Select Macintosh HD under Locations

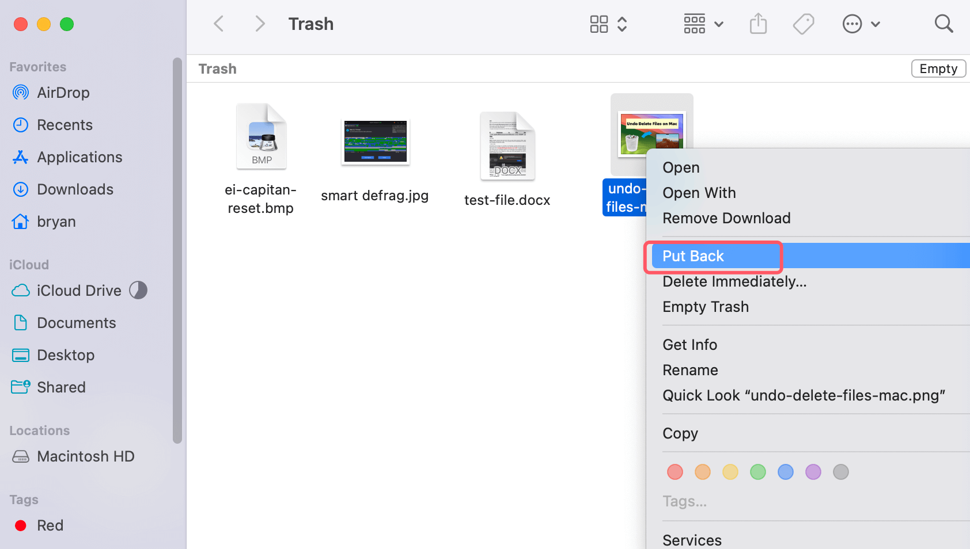[x=85, y=456]
